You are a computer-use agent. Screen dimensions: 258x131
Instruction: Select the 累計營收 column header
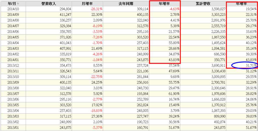[203, 4]
